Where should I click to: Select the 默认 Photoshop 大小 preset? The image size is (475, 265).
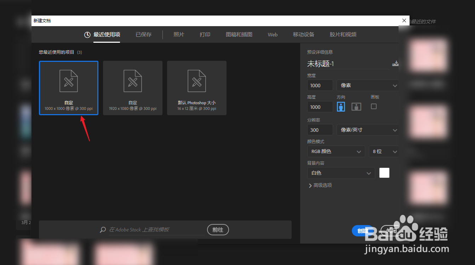click(196, 88)
